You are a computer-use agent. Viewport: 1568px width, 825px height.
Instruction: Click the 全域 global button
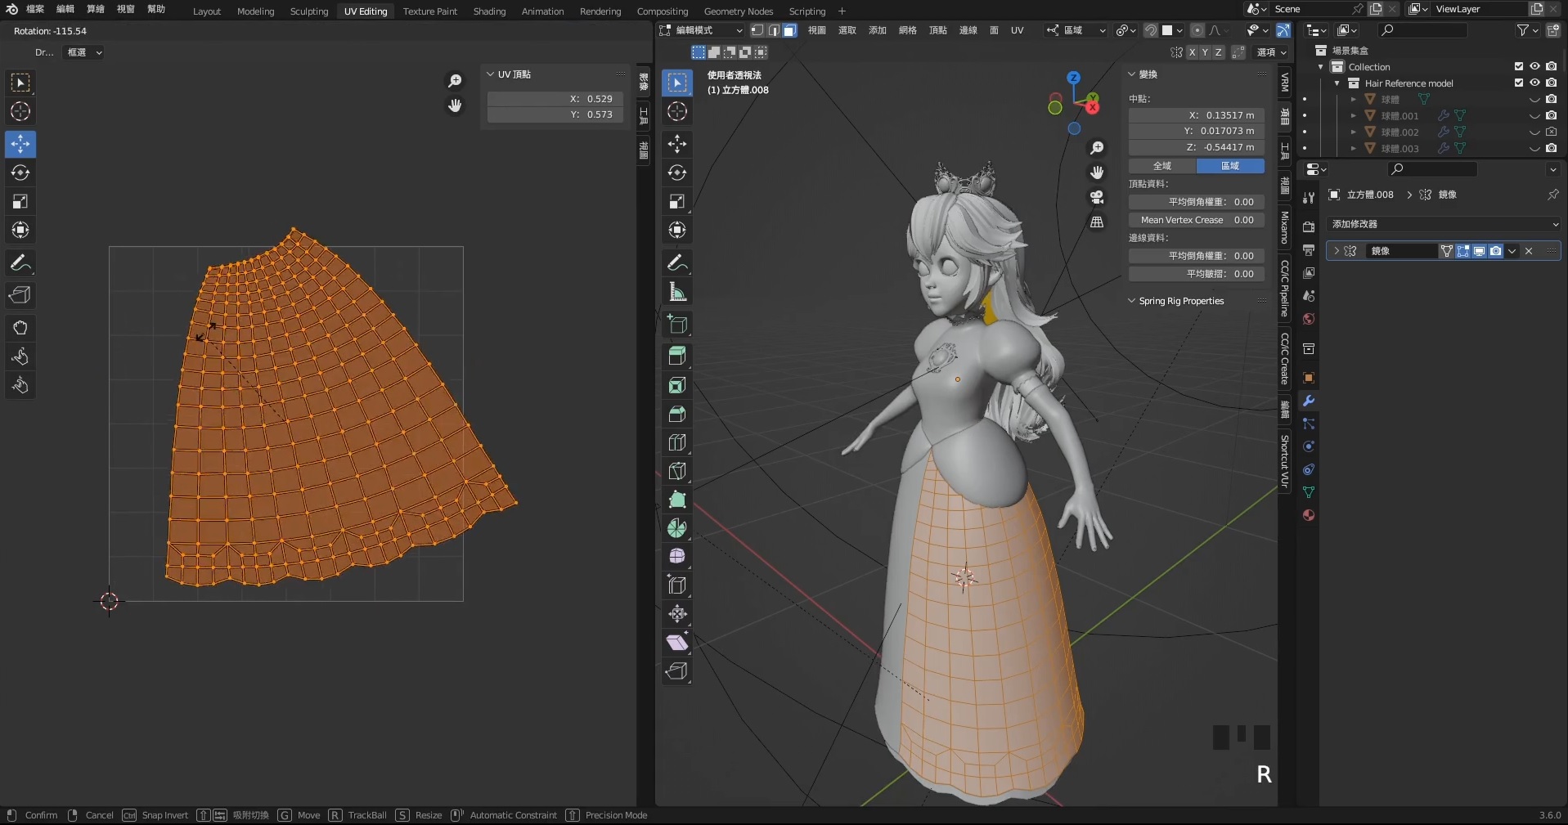point(1162,166)
